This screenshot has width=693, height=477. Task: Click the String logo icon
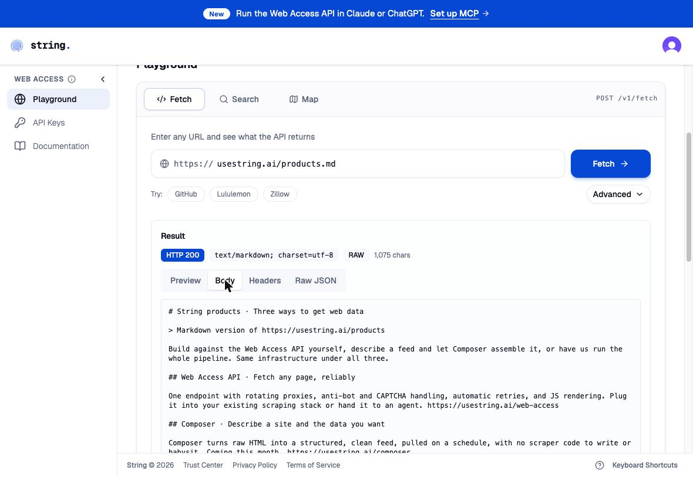click(17, 46)
